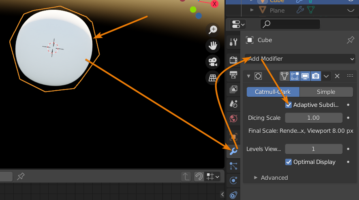
Task: Select the Simple subdivision type
Action: (x=326, y=92)
